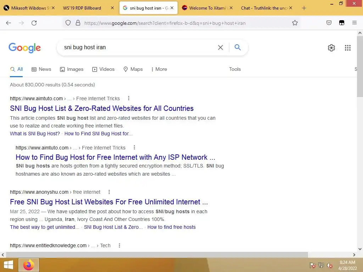
Task: Open options for the entitledknowledge.com result
Action: (x=119, y=245)
